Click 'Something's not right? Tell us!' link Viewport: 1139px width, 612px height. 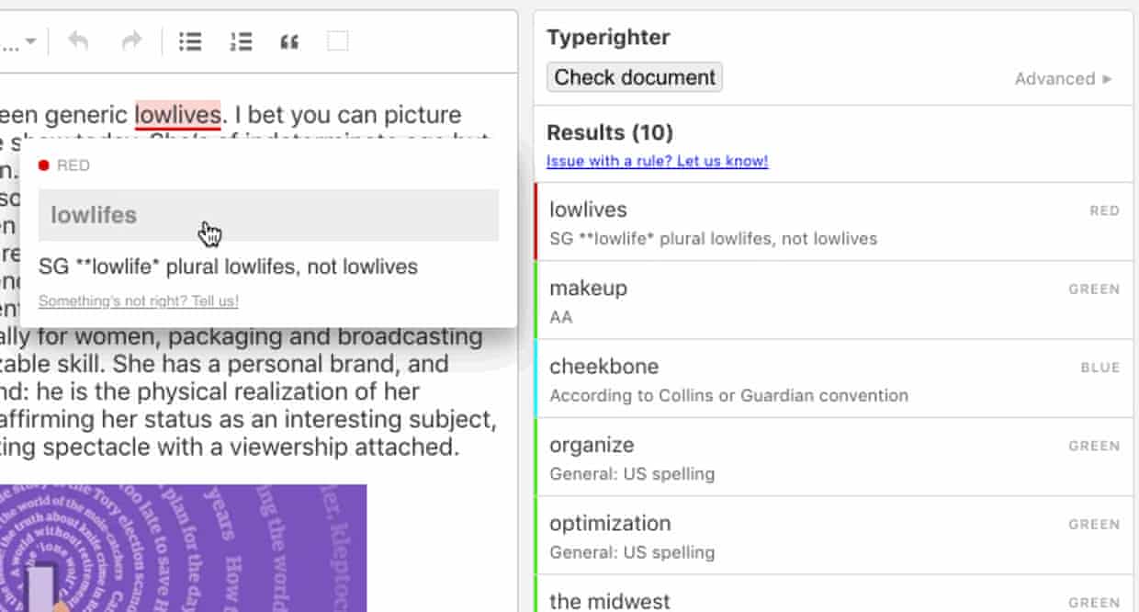tap(139, 301)
